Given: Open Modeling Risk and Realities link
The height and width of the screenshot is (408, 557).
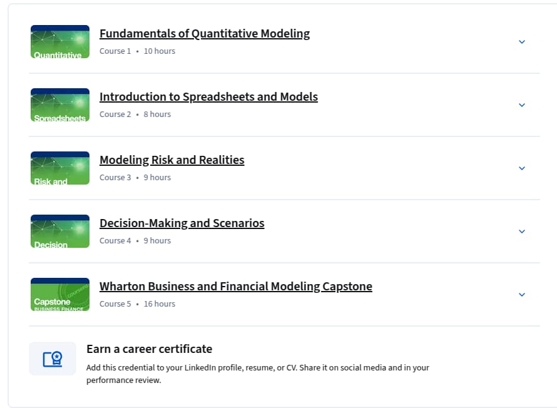Looking at the screenshot, I should (x=172, y=160).
